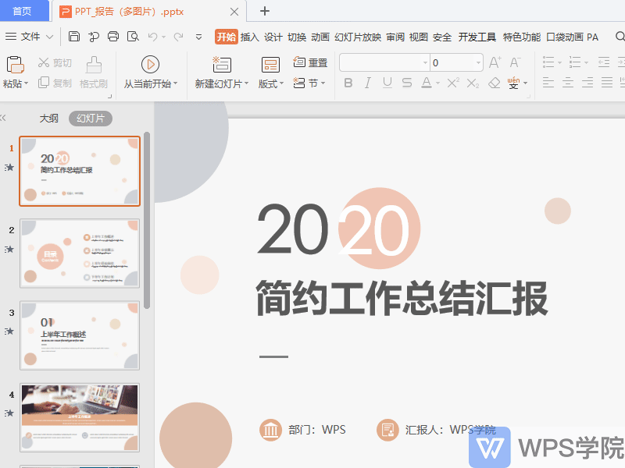Click the increase font size icon

coord(494,62)
